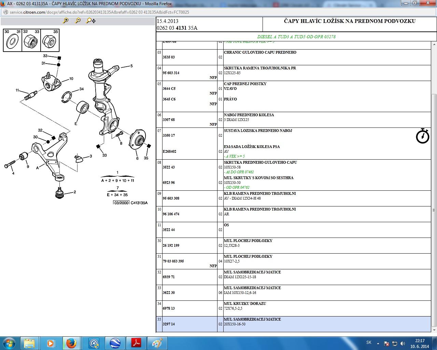Viewport: 437px width, 350px height.
Task: Click the date 15.4.2013 in header
Action: click(168, 21)
